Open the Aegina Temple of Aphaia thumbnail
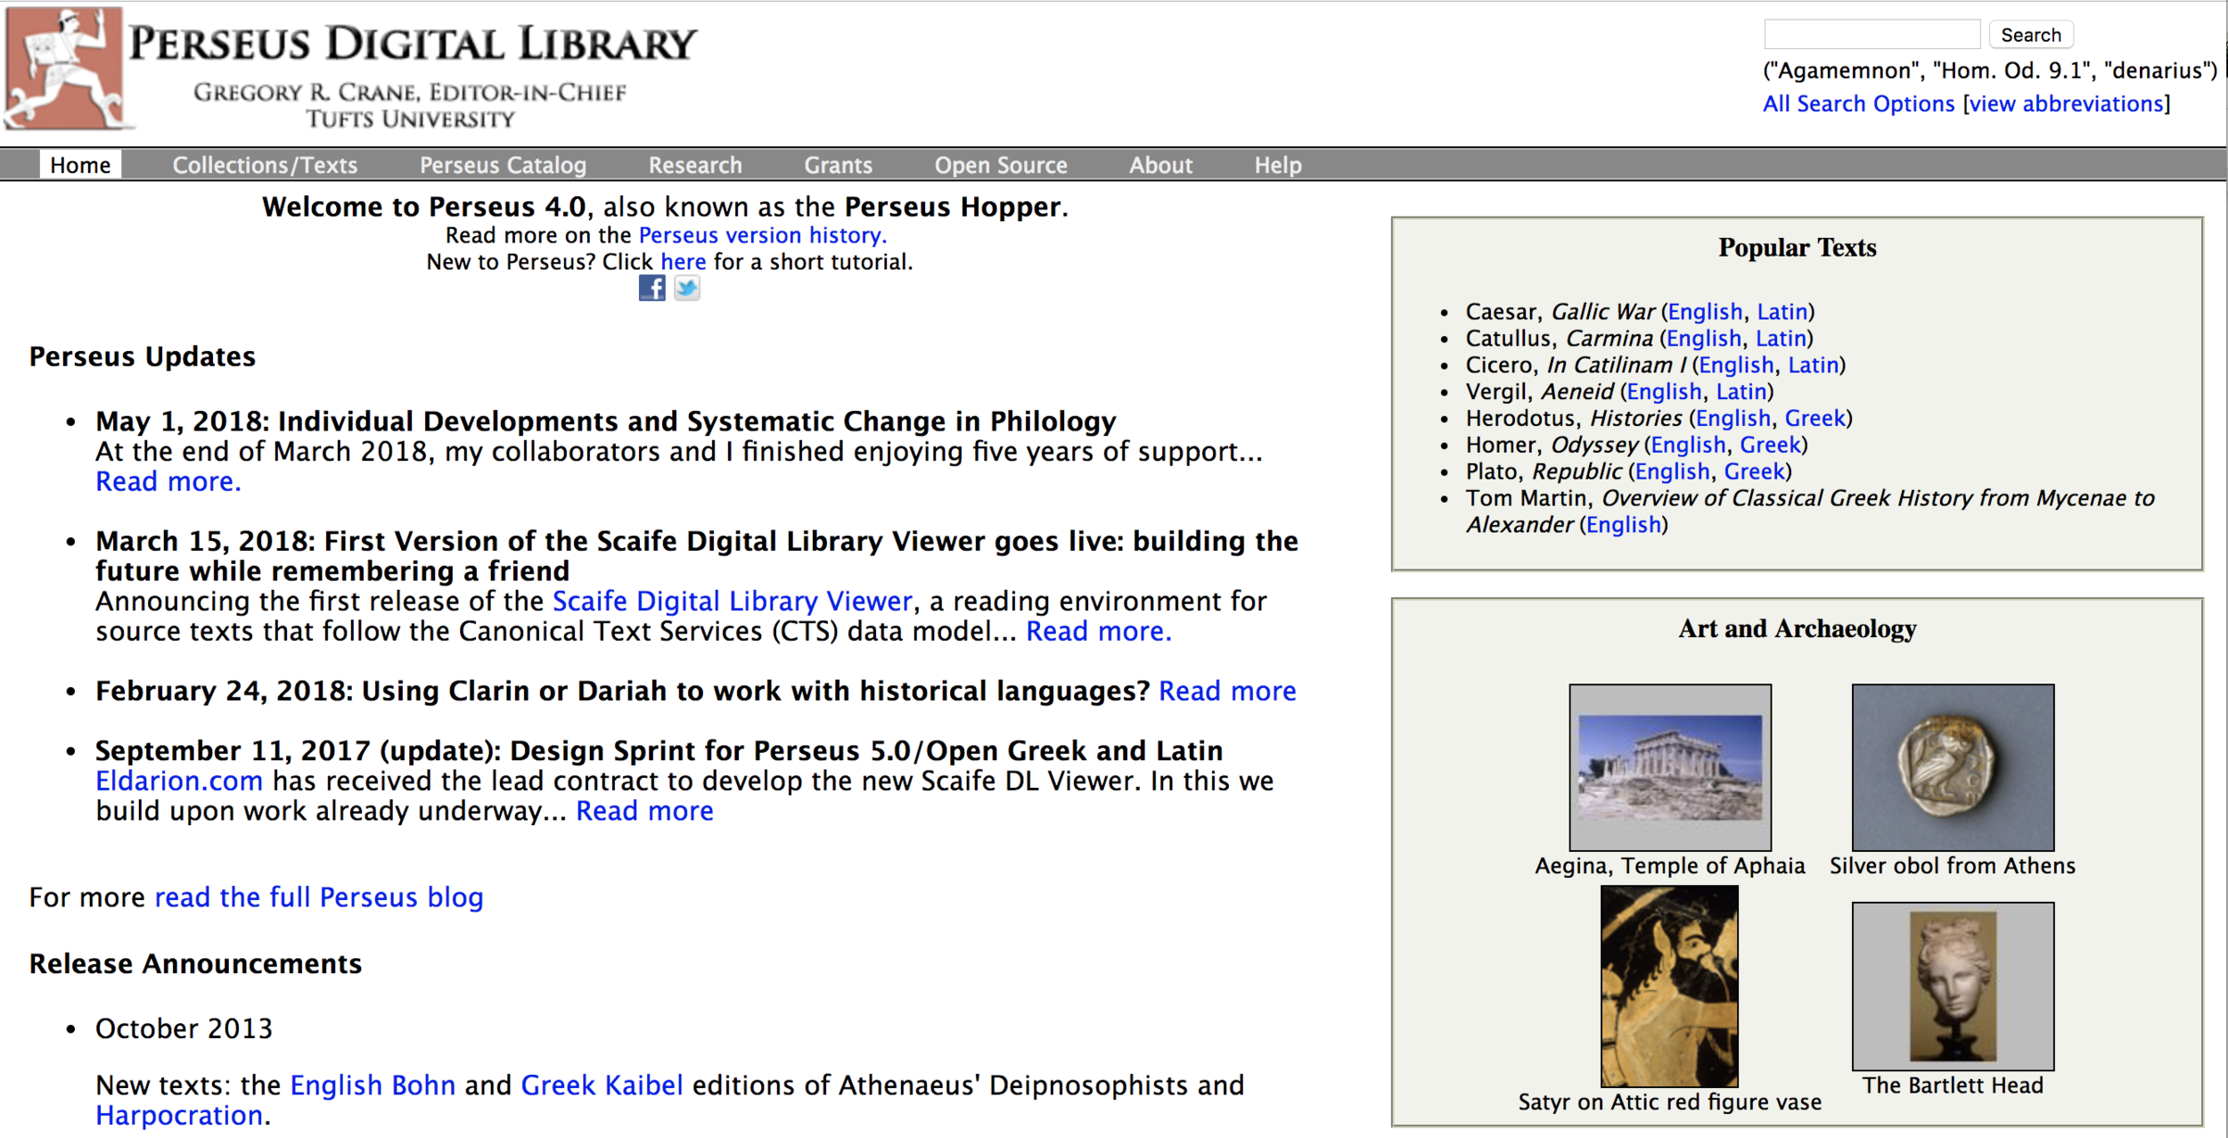This screenshot has width=2228, height=1138. 1669,766
